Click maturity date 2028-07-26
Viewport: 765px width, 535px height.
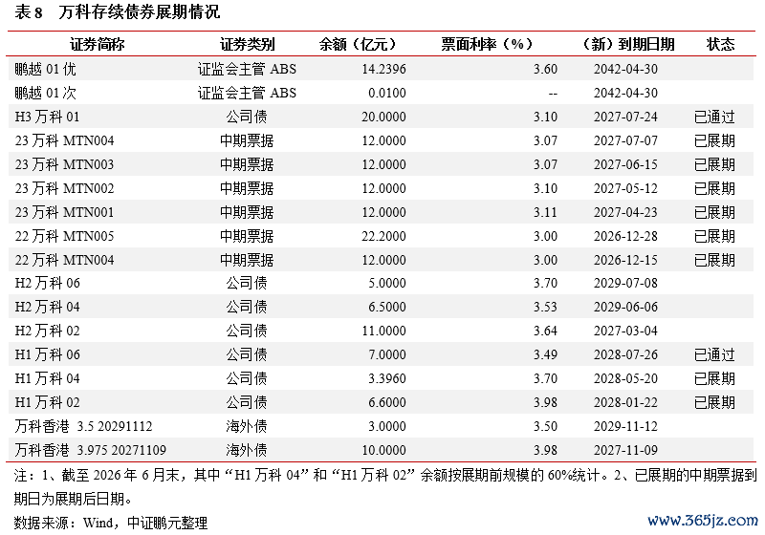click(625, 354)
